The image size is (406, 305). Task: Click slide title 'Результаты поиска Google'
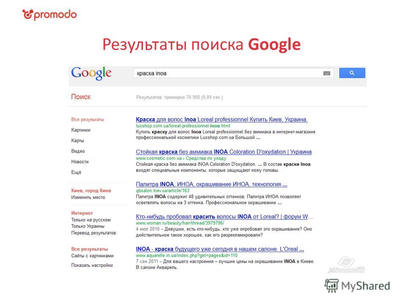coord(201,44)
